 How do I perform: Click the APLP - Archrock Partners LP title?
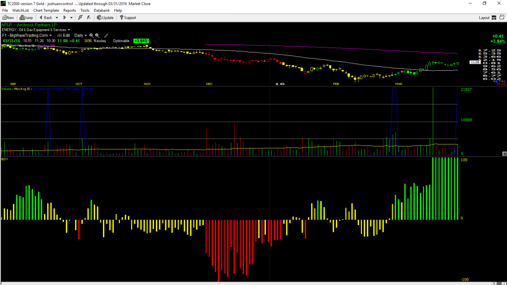coord(29,25)
